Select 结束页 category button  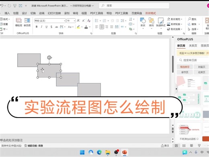(x=202, y=72)
